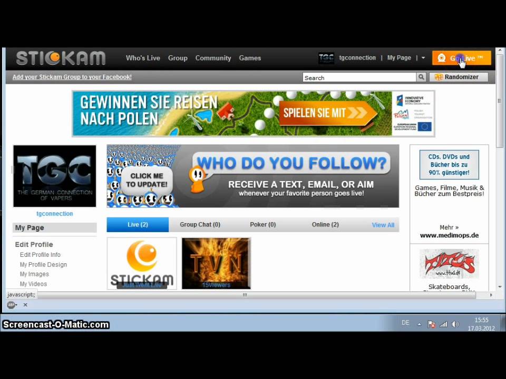
Task: Open the Group menu
Action: [x=178, y=58]
